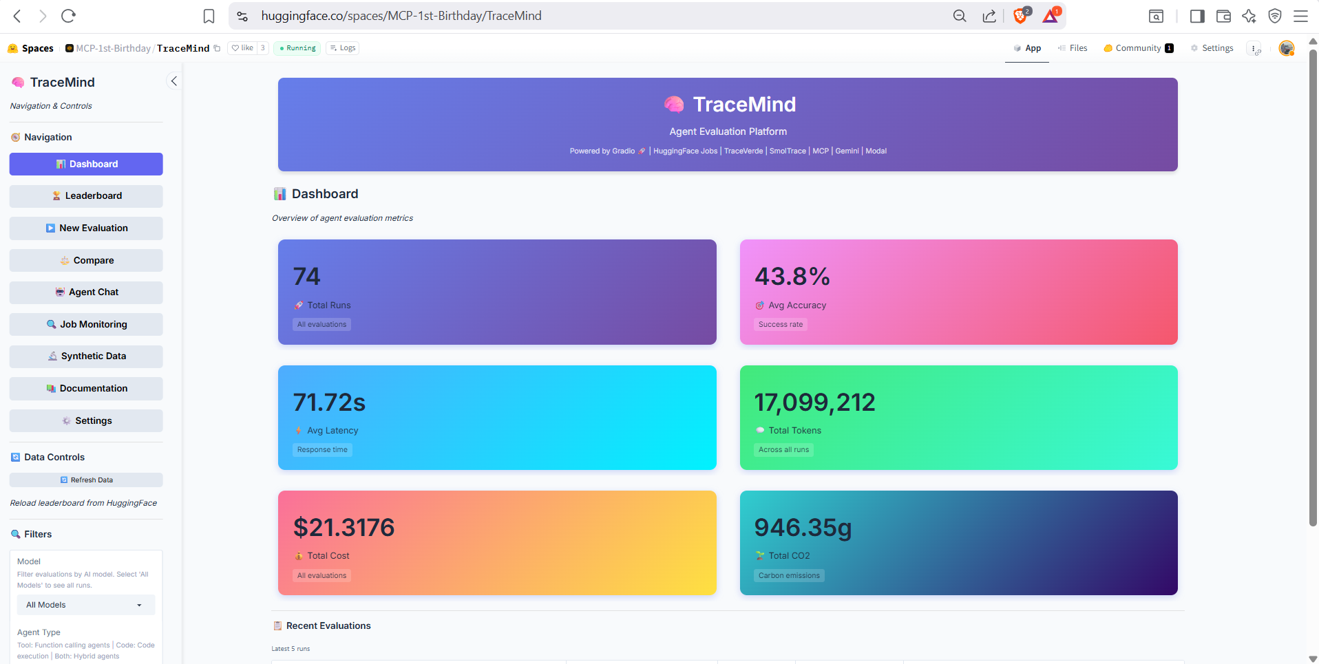Like this Space with the like button
The width and height of the screenshot is (1319, 664).
coord(242,48)
